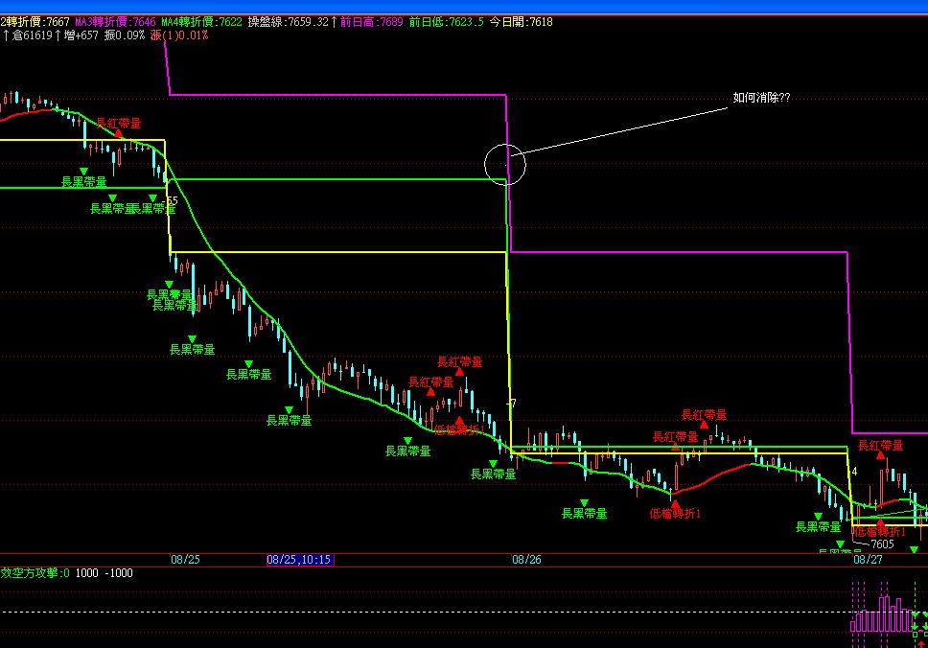This screenshot has height=648, width=928.
Task: Click the 振0.09% amplitude readout
Action: pyautogui.click(x=125, y=35)
